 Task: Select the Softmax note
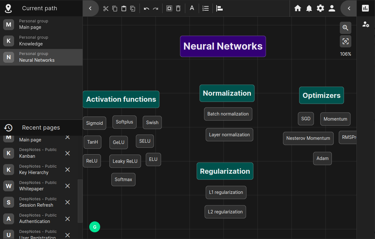click(x=124, y=179)
